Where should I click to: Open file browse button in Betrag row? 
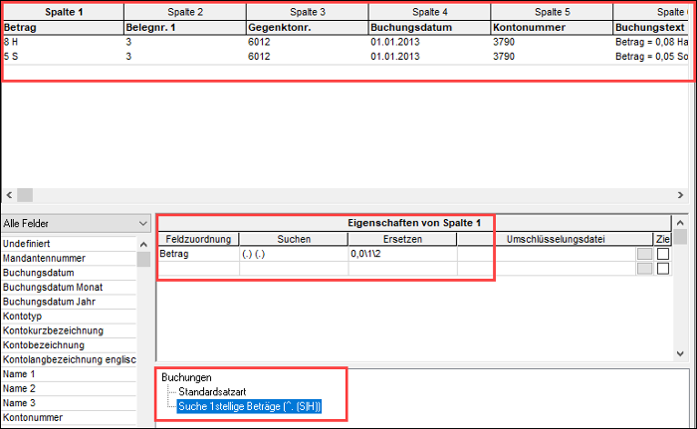coord(644,254)
